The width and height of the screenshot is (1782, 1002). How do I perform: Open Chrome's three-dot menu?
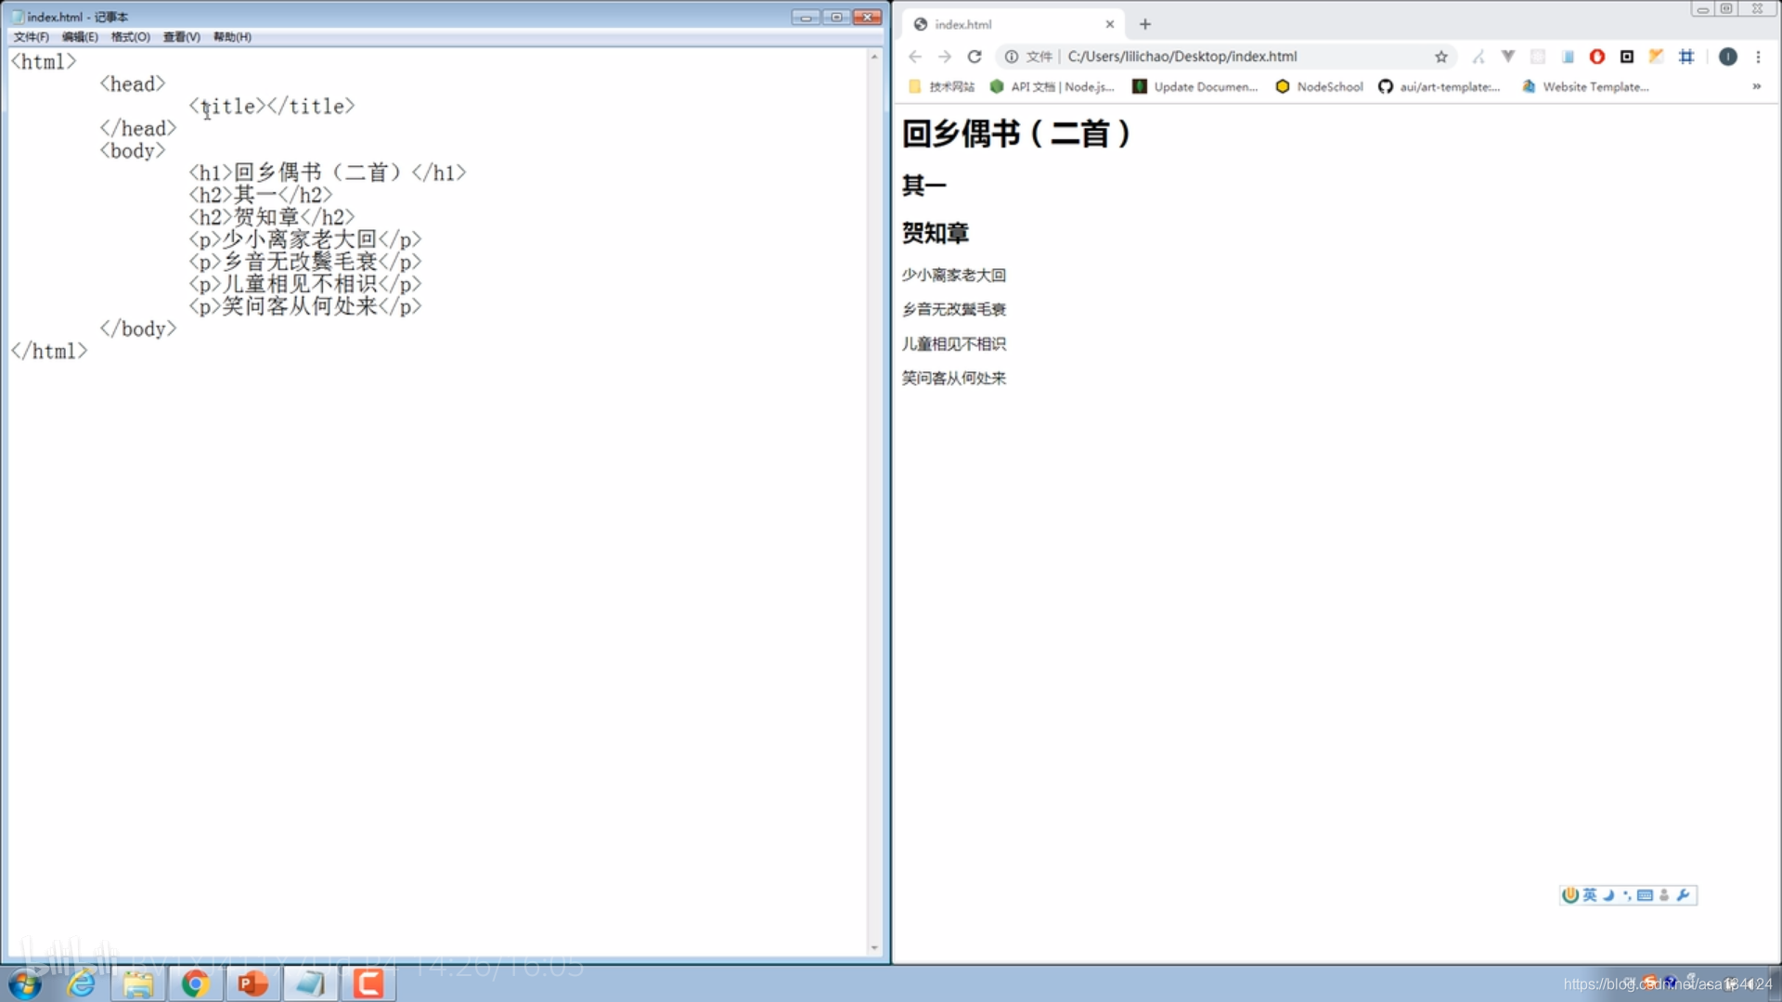(x=1758, y=57)
